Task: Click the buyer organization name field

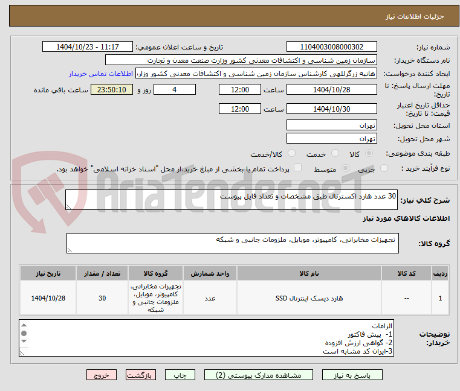Action: point(241,60)
